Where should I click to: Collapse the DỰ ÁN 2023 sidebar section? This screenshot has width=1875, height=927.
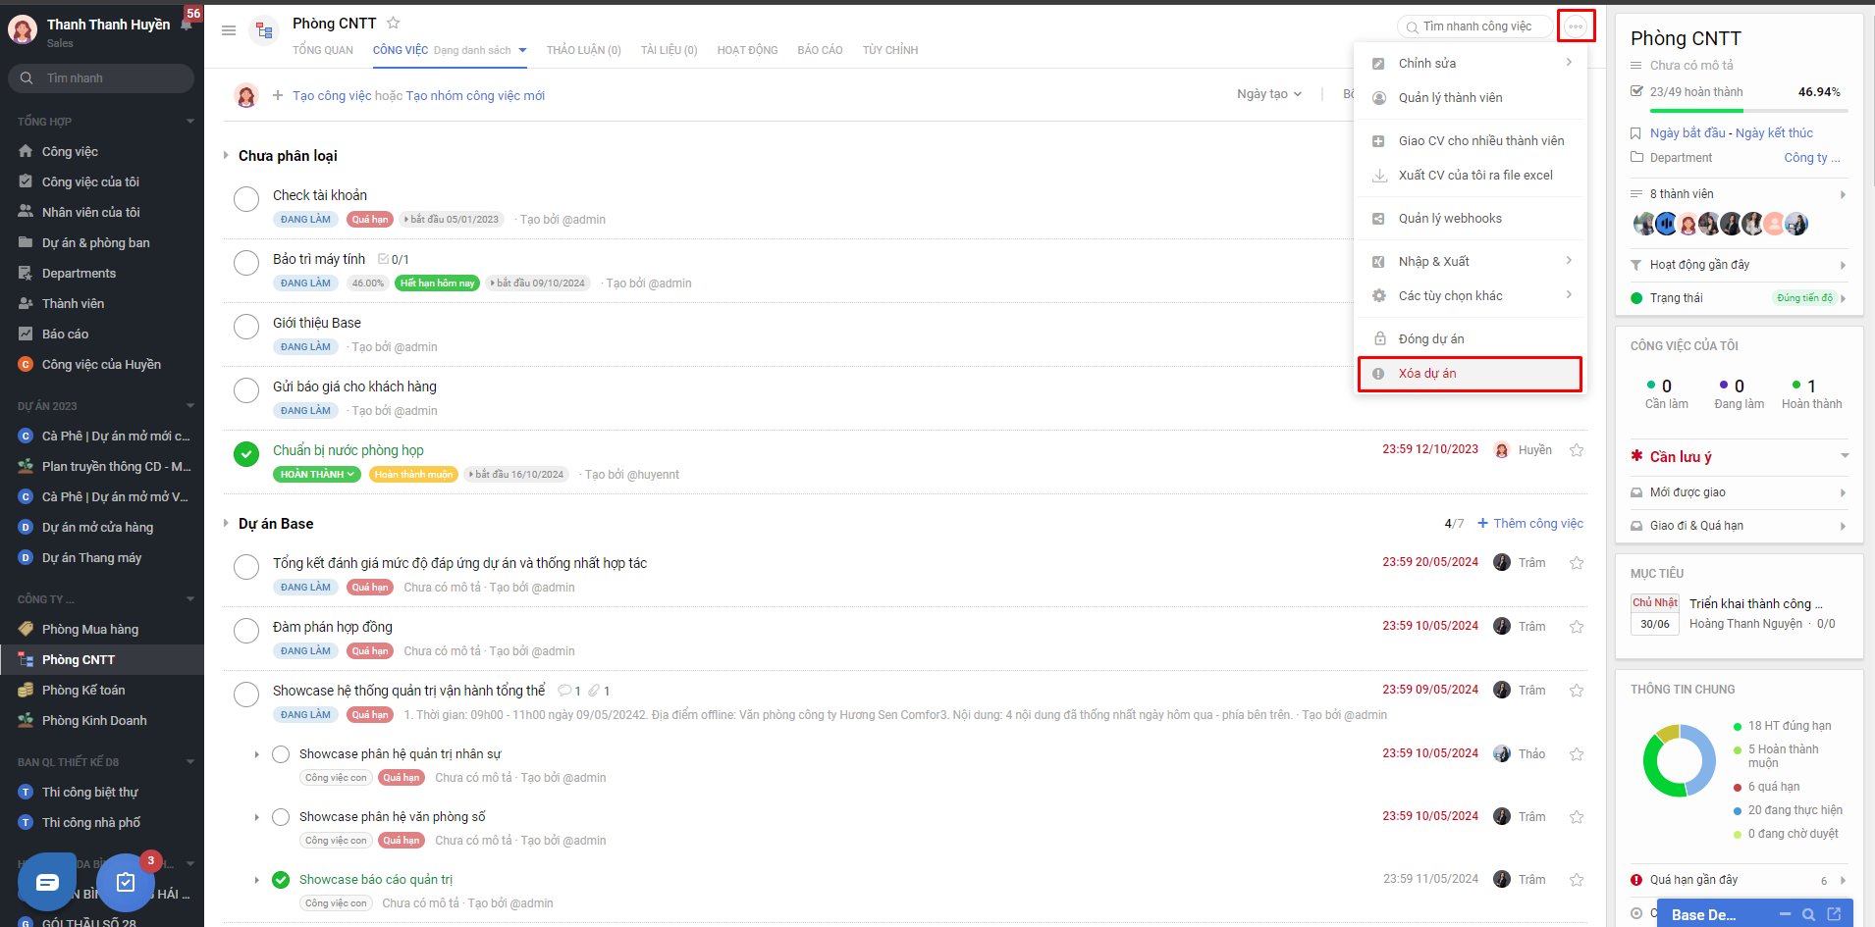point(189,406)
